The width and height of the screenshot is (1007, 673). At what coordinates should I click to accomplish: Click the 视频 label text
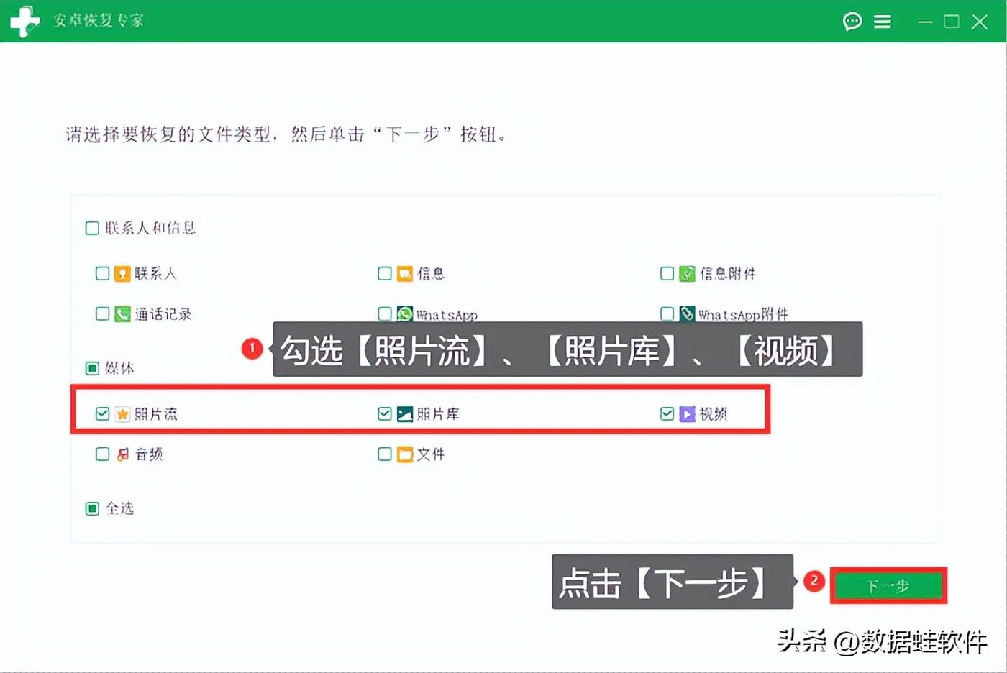coord(714,414)
